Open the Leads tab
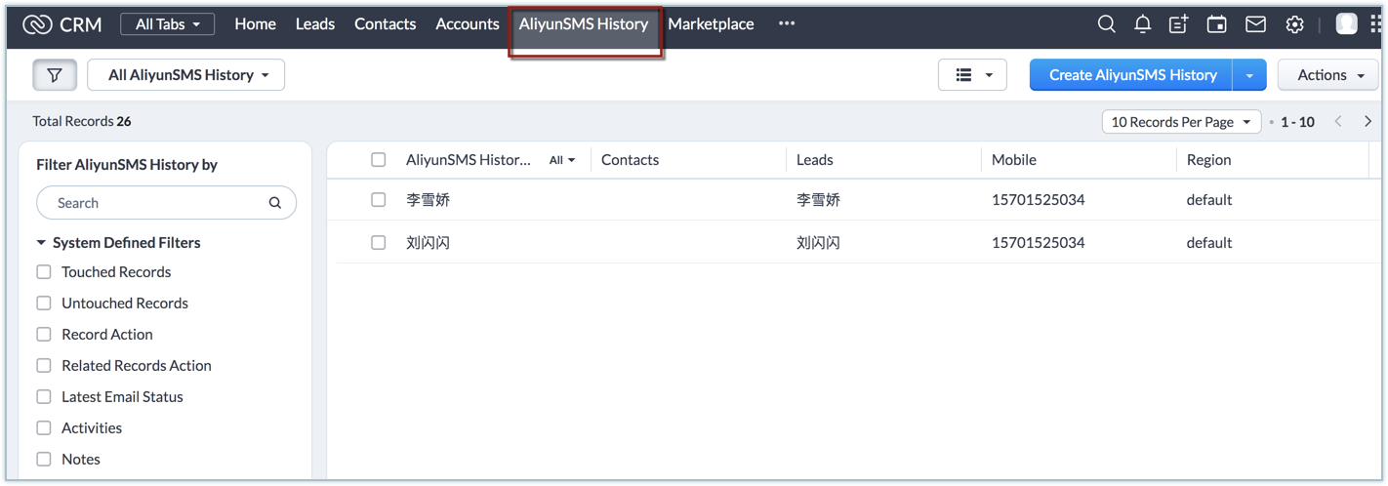Image resolution: width=1388 pixels, height=486 pixels. (315, 24)
